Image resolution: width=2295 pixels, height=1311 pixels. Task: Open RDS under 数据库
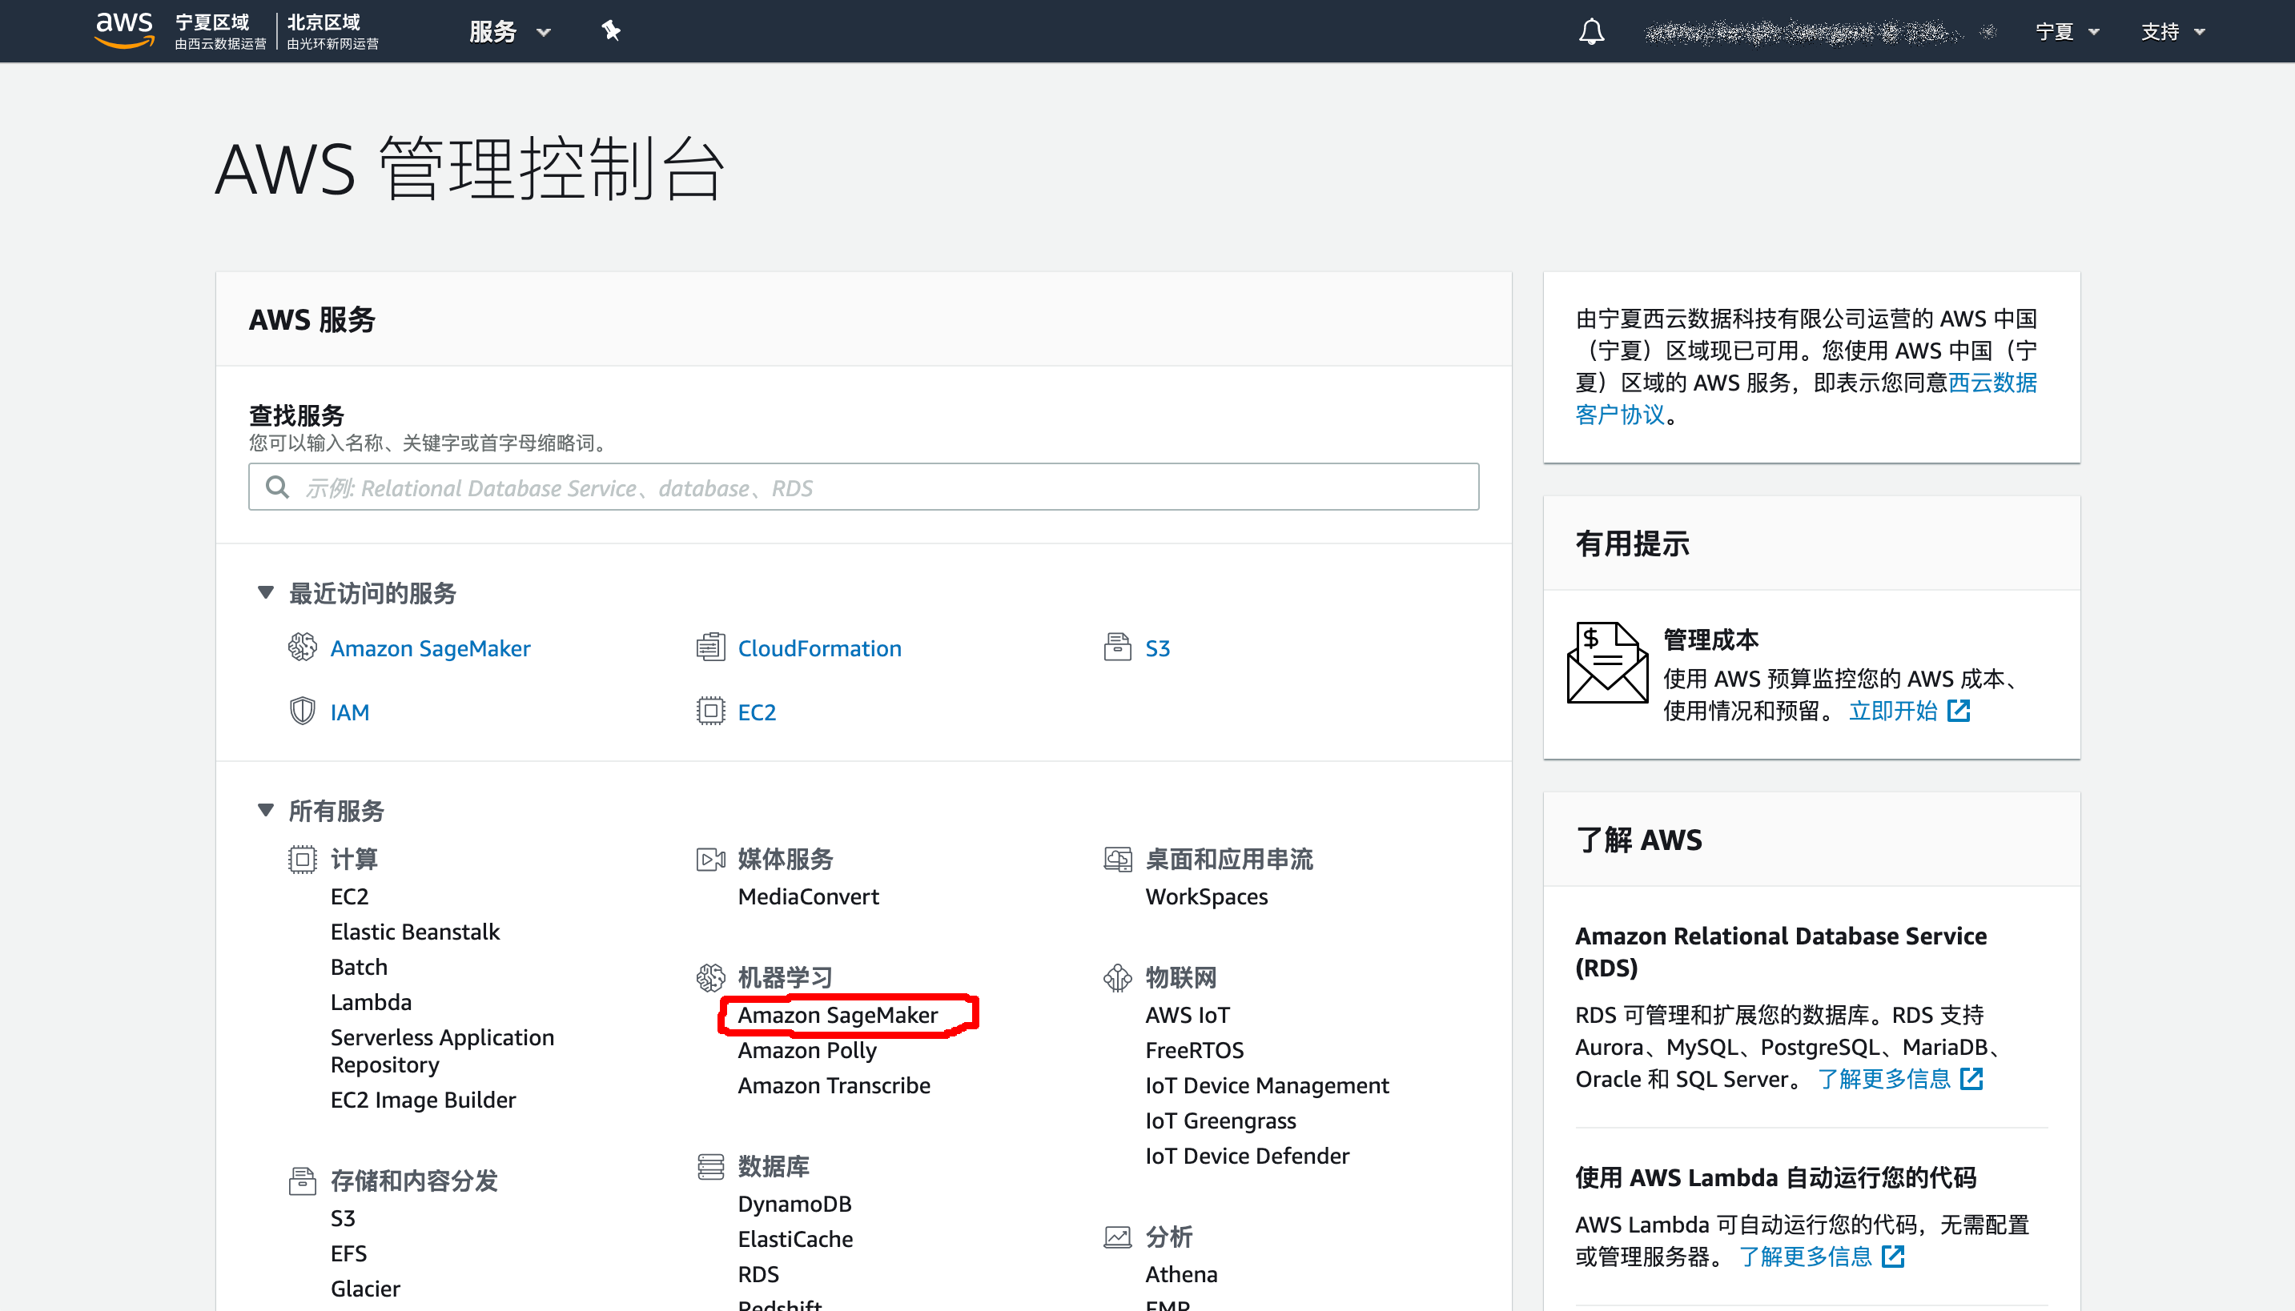(758, 1275)
